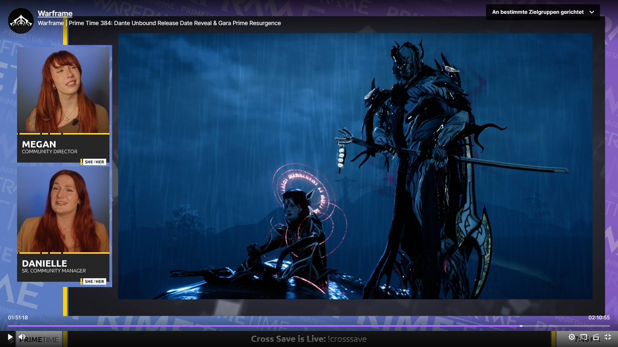Click the 'COMMUNITY DIRECTOR' caption

point(49,152)
